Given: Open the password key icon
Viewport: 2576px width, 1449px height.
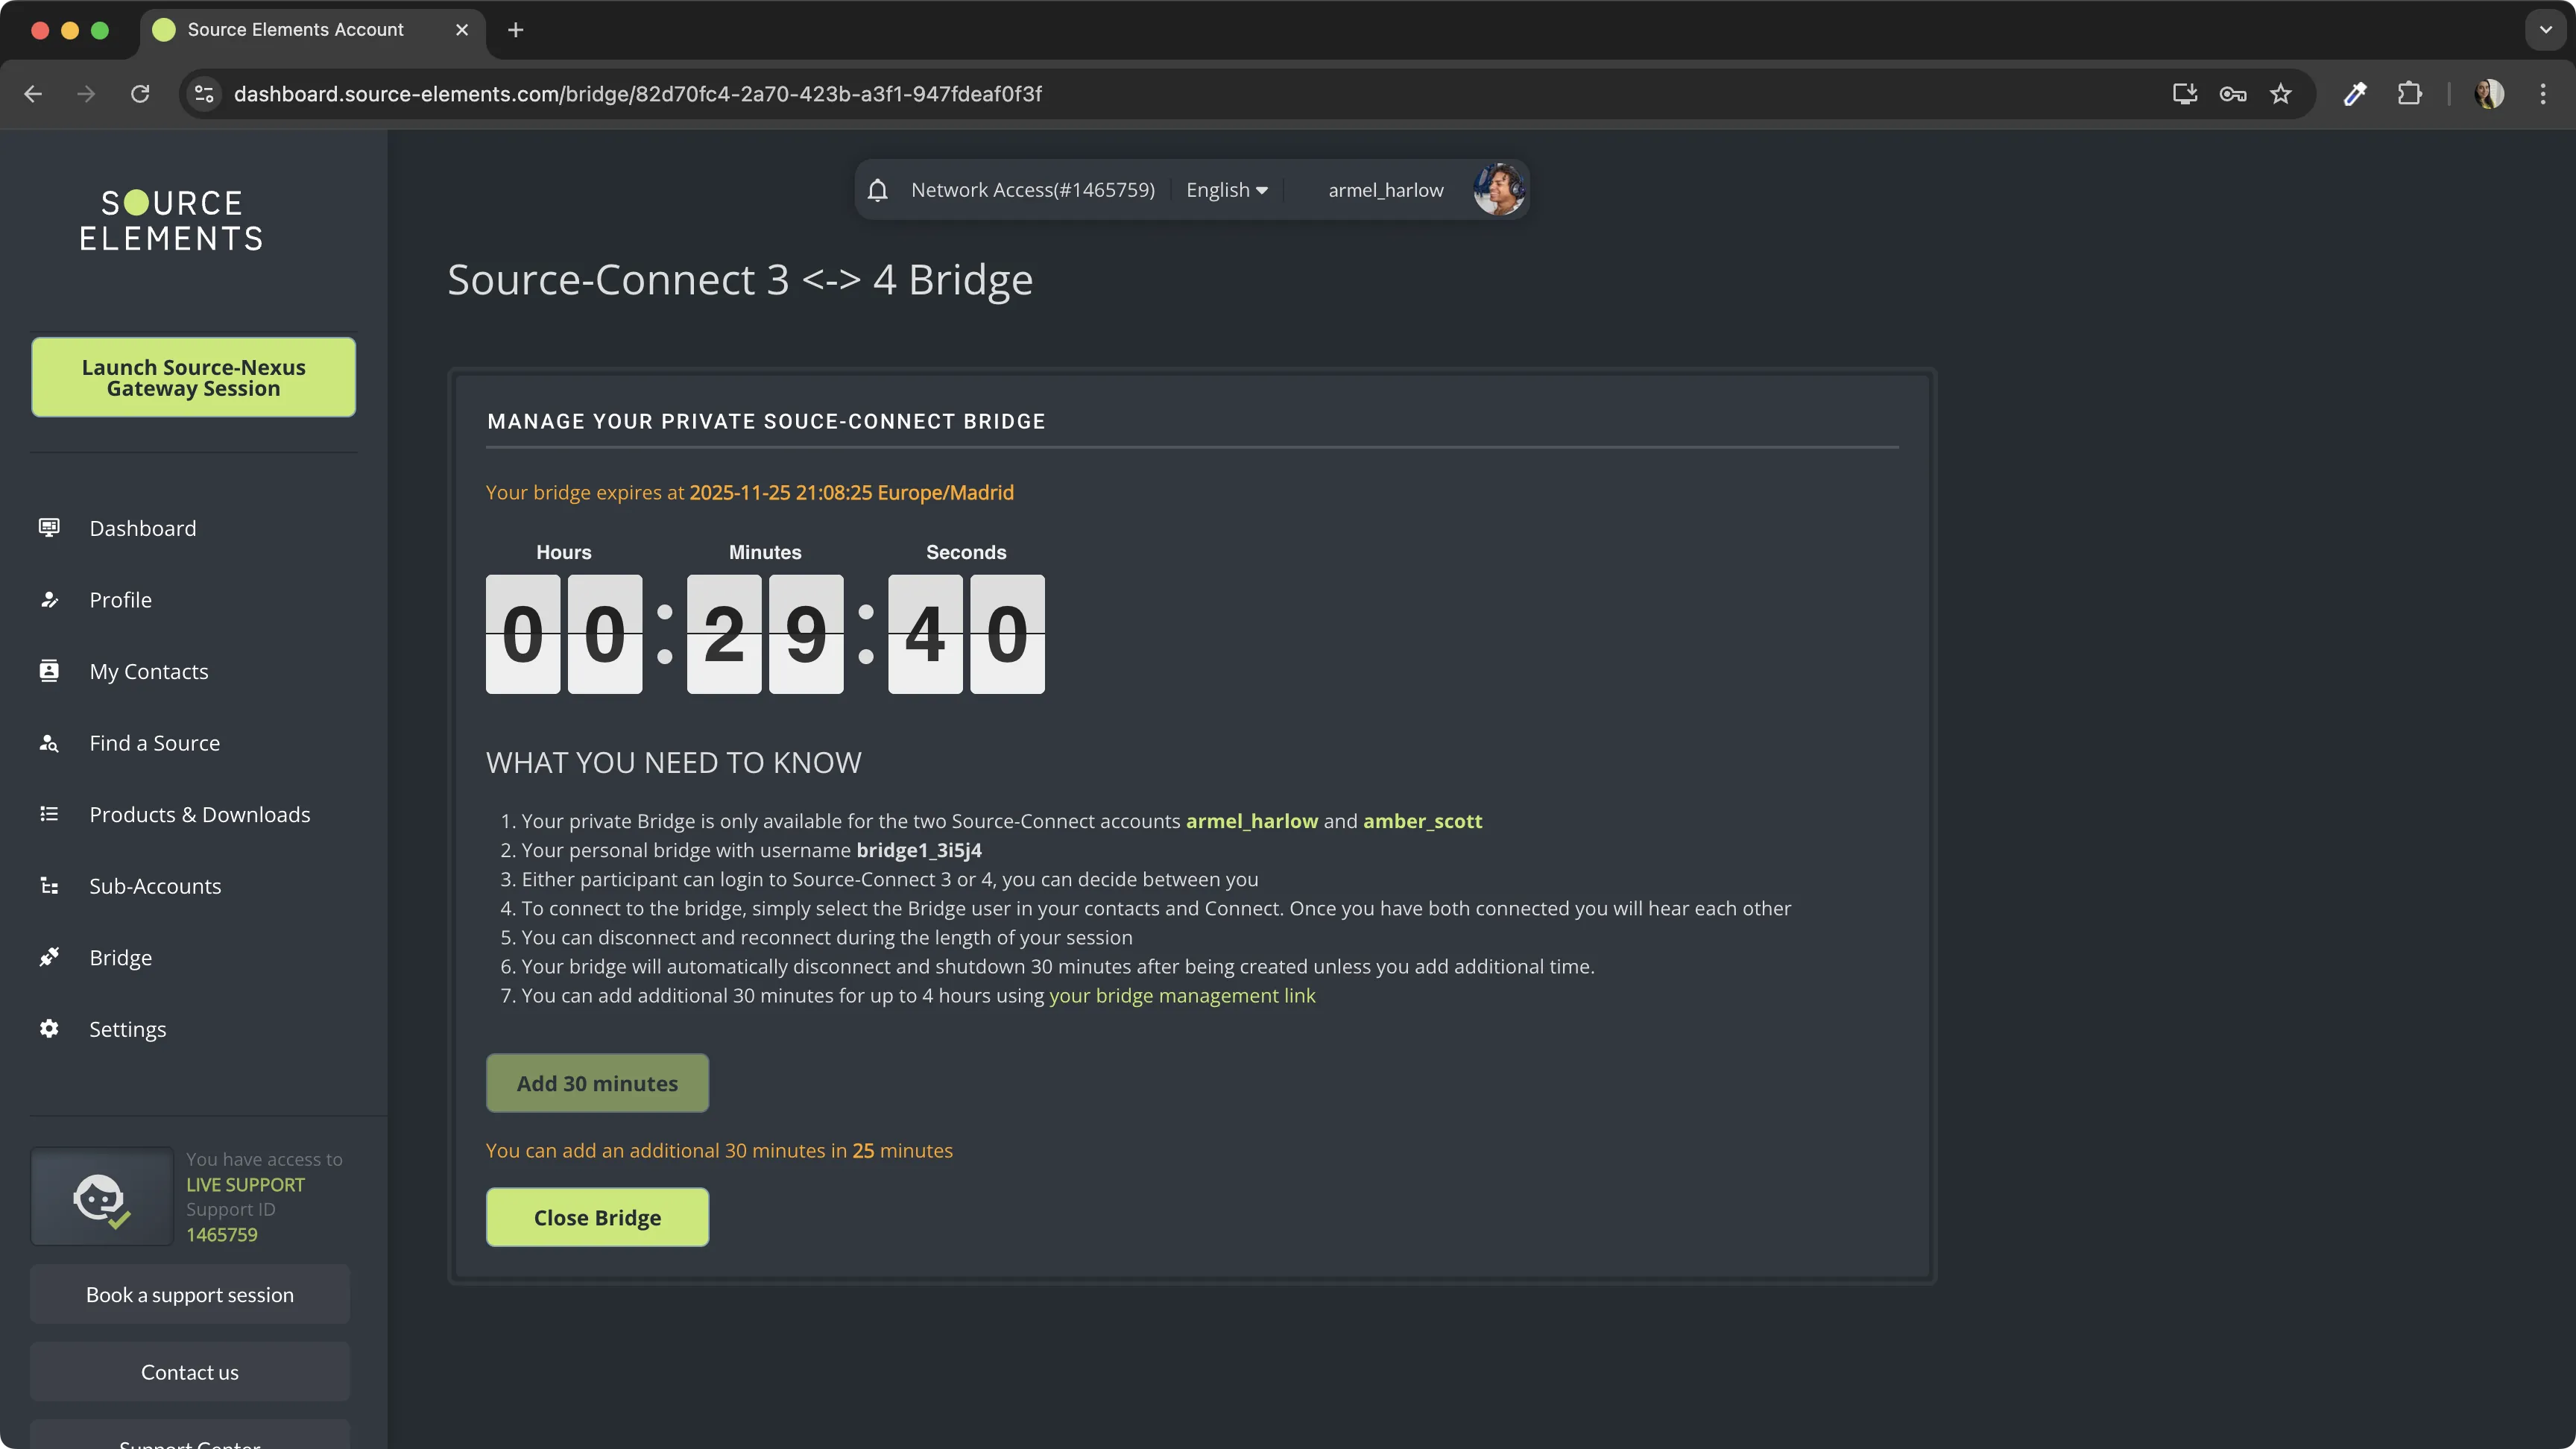Looking at the screenshot, I should click(x=2232, y=94).
